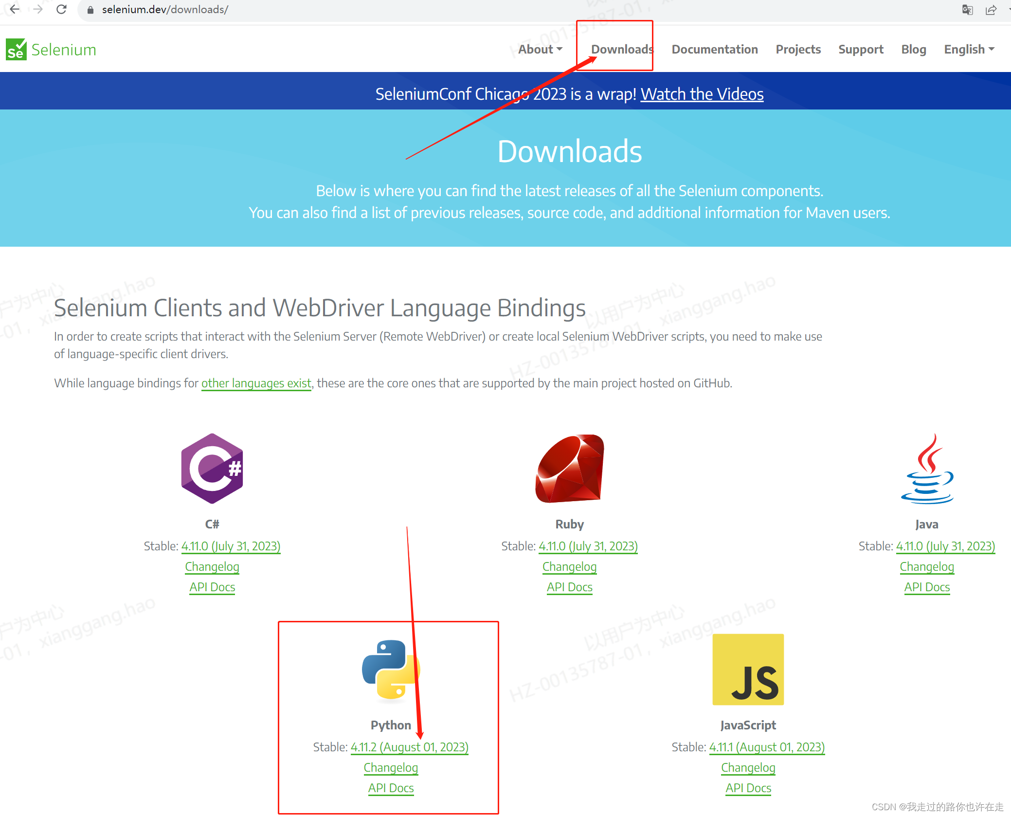Open Python stable release 4.11.2 link

(x=409, y=747)
